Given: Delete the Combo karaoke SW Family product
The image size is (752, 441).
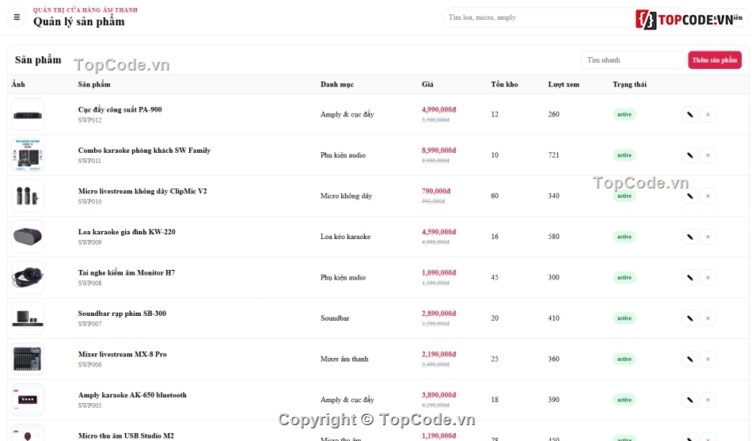Looking at the screenshot, I should point(708,155).
